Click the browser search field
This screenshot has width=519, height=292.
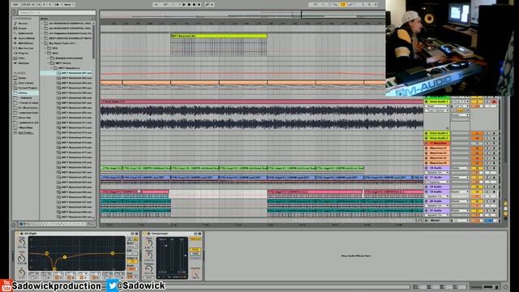pyautogui.click(x=56, y=13)
